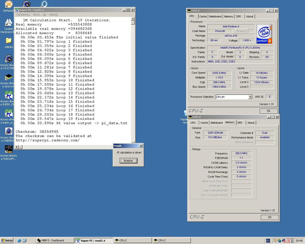
Task: Open the uppercase SUPER_PI desktop shortcut
Action: pyautogui.click(x=9, y=95)
